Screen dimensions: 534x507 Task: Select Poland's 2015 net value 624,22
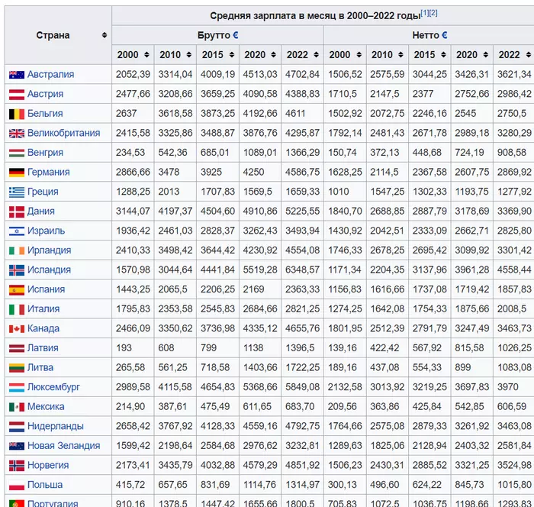(427, 485)
